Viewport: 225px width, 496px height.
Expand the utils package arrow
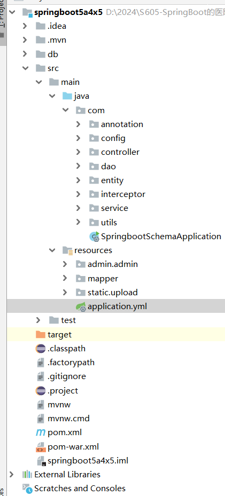(79, 222)
